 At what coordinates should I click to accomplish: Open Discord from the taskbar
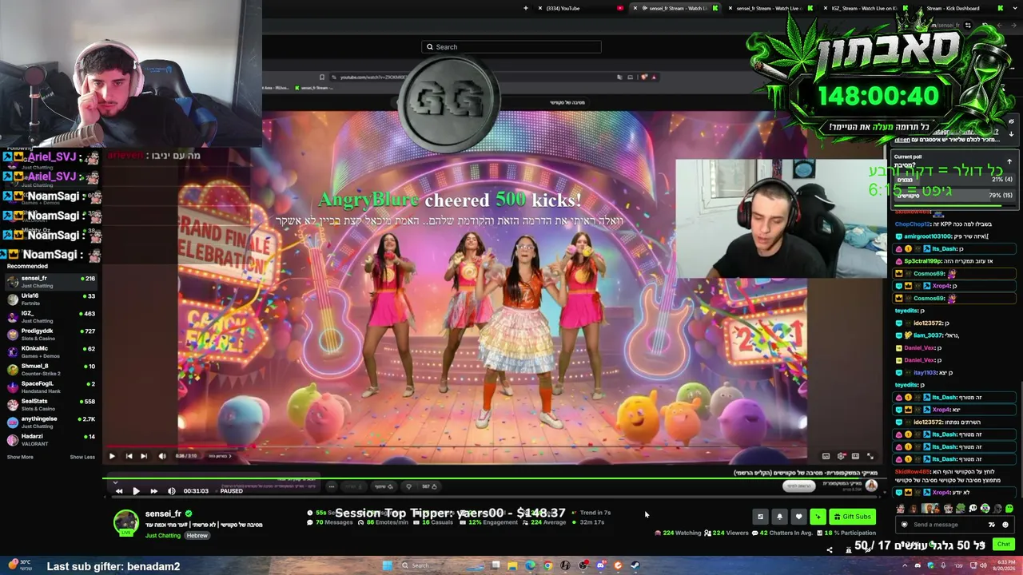600,565
